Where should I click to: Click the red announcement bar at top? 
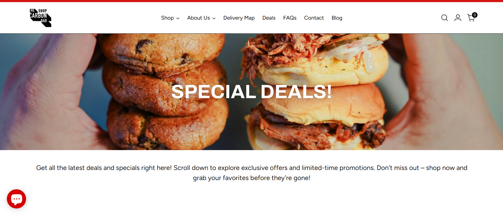[x=251, y=1]
